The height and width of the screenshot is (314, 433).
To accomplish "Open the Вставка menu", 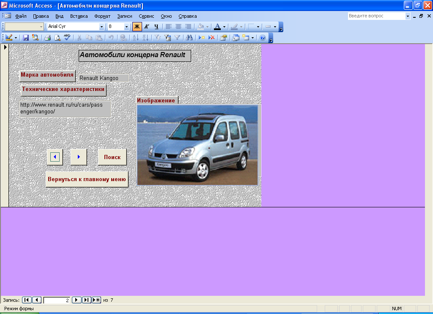I will [x=79, y=16].
